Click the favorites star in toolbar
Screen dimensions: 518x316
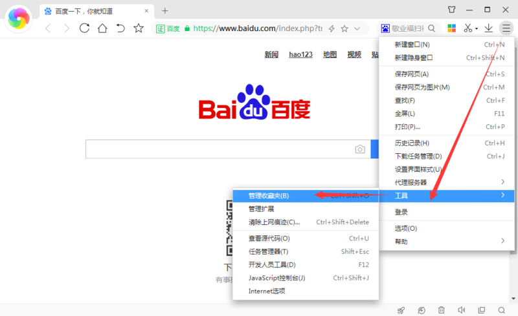(139, 28)
